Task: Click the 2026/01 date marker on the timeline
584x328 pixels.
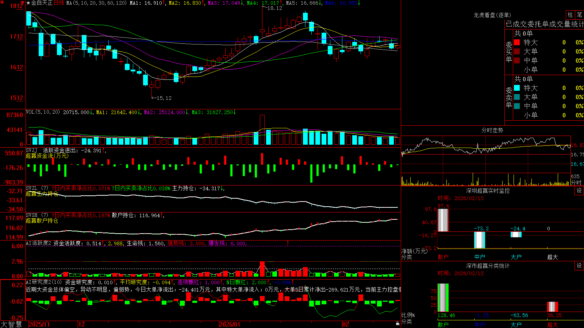Action: [230, 324]
